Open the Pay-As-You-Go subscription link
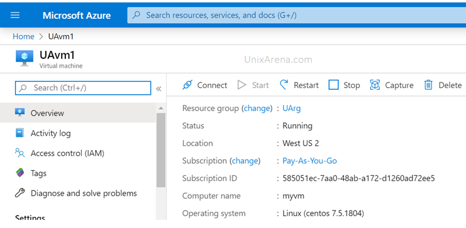Image resolution: width=466 pixels, height=228 pixels. tap(309, 161)
